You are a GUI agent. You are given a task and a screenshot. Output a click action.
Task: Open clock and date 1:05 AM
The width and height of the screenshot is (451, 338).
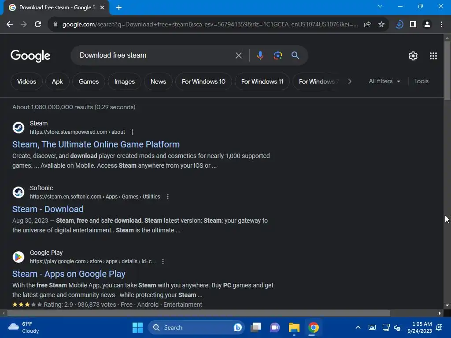[x=420, y=327]
